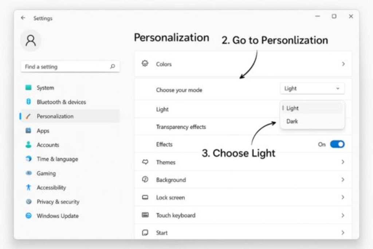
Task: Open the Background settings row
Action: tap(243, 180)
